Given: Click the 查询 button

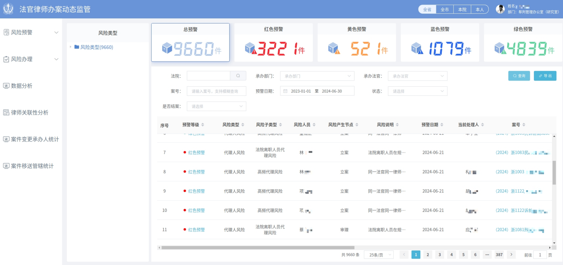Looking at the screenshot, I should pyautogui.click(x=519, y=76).
